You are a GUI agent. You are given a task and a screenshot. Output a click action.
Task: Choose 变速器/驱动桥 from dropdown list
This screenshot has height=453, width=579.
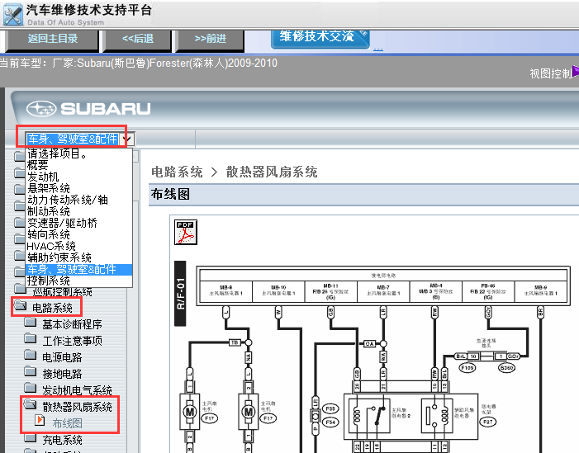click(x=79, y=223)
